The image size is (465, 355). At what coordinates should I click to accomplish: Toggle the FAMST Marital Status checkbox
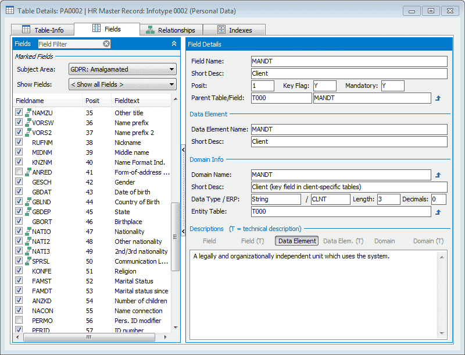pyautogui.click(x=19, y=281)
